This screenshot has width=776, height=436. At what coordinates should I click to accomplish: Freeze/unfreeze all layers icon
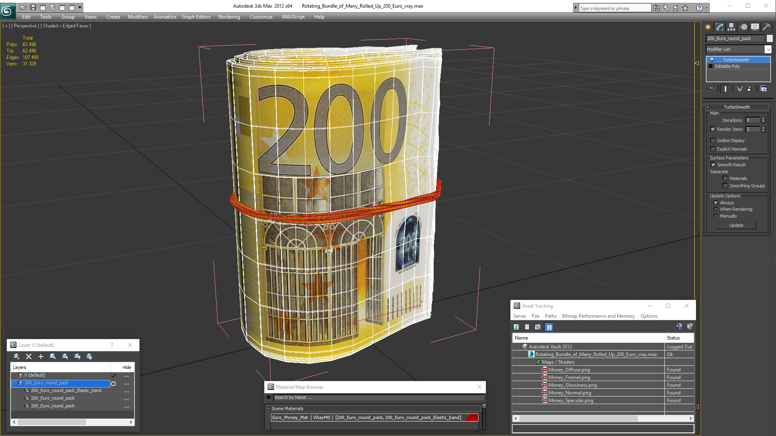pos(89,356)
